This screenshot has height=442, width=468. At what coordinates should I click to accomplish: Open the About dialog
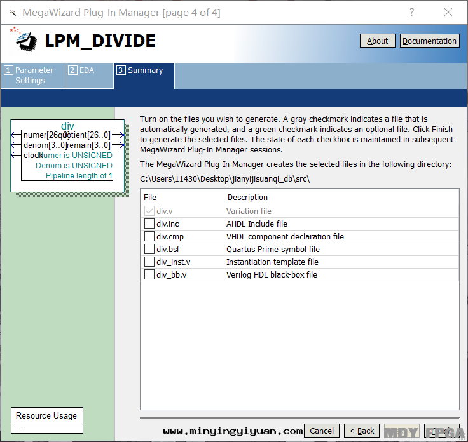377,41
